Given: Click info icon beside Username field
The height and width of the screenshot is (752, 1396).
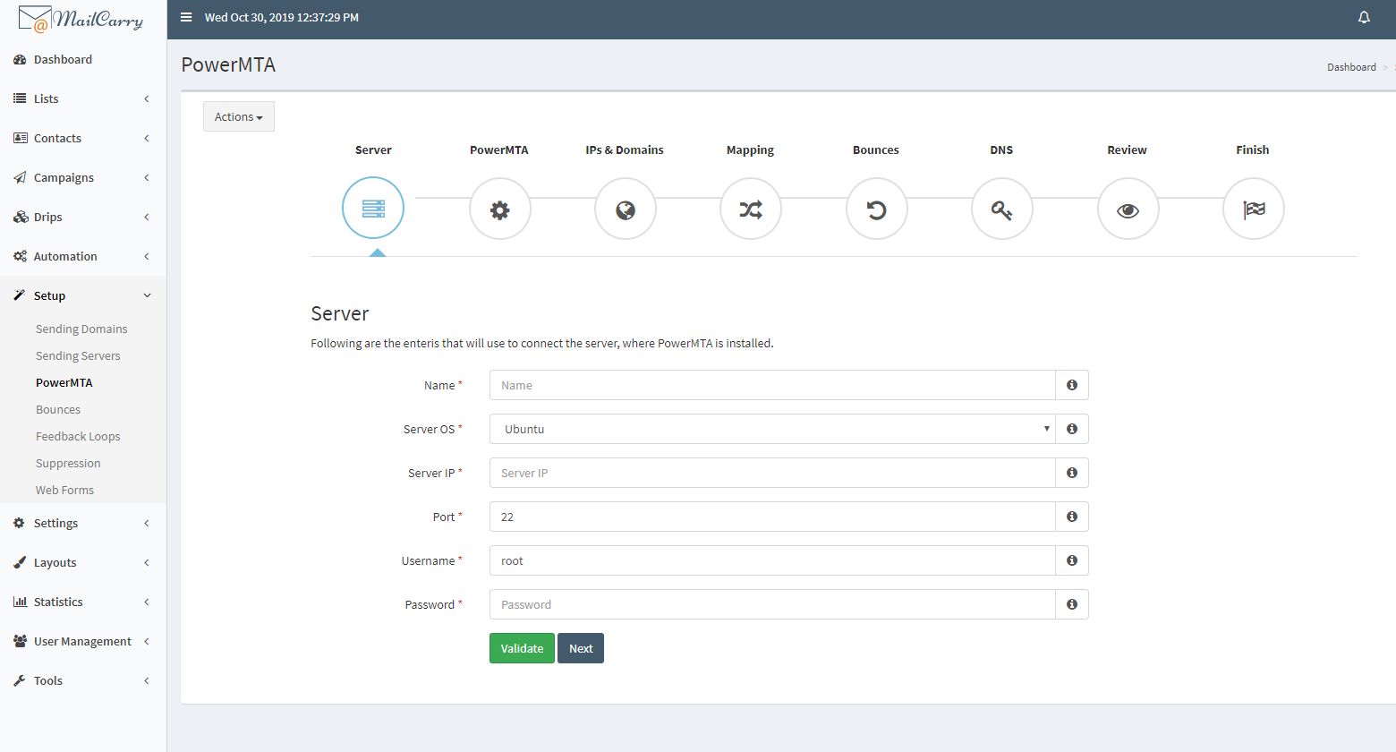Looking at the screenshot, I should 1072,560.
